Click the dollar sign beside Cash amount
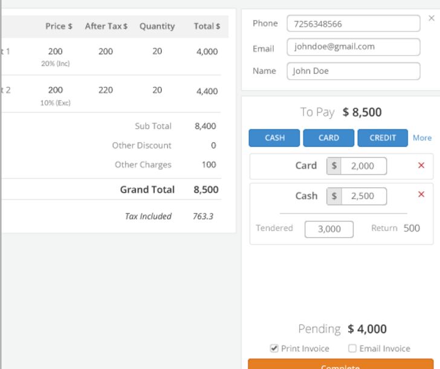440x369 pixels. [334, 196]
